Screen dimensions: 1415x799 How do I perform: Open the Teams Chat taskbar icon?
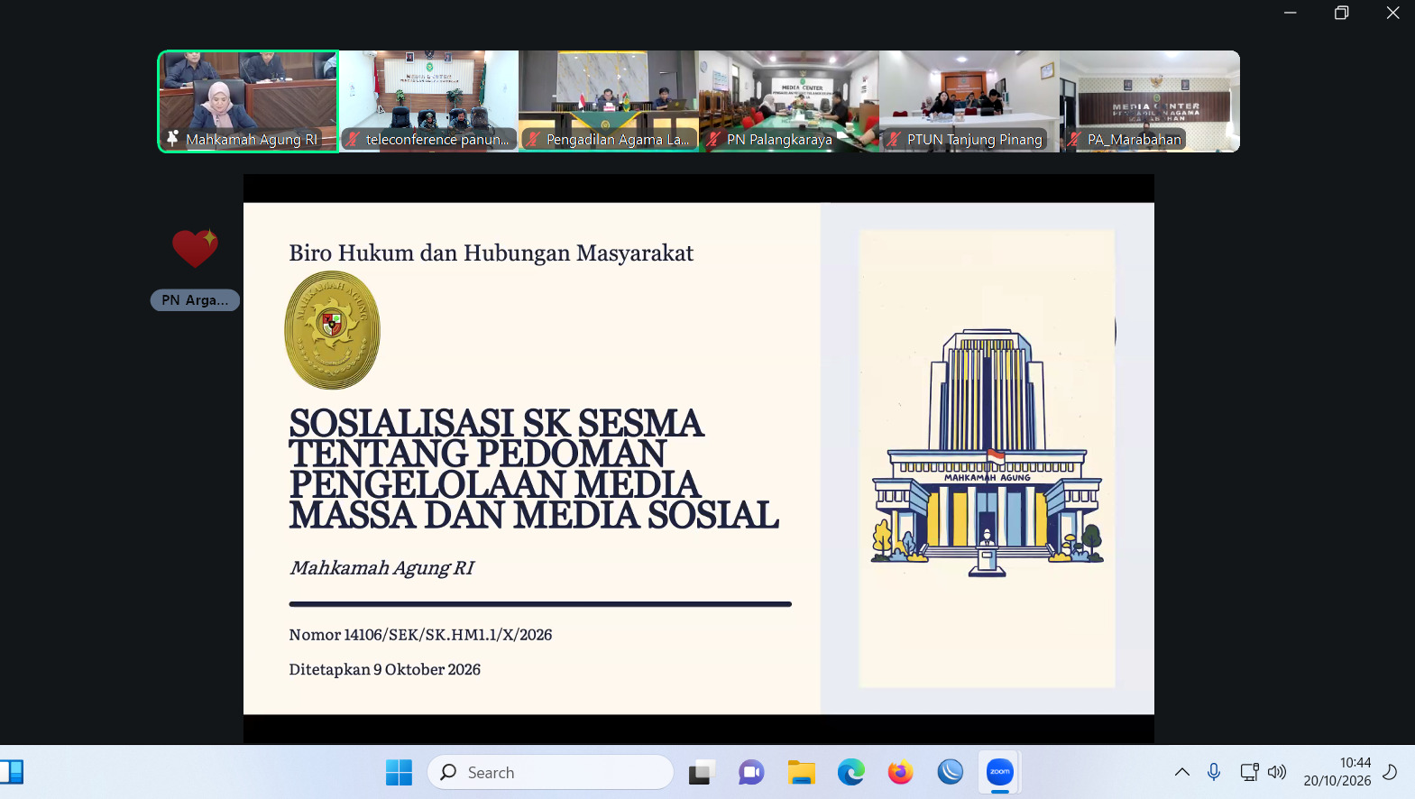coord(751,772)
